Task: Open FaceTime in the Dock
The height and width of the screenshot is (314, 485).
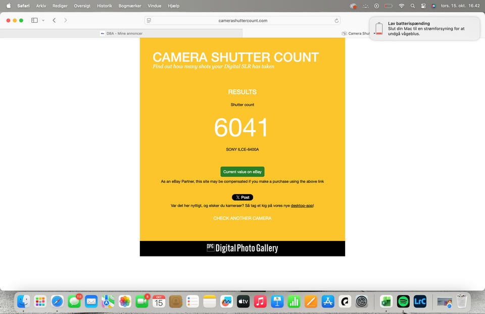Action: 142,301
